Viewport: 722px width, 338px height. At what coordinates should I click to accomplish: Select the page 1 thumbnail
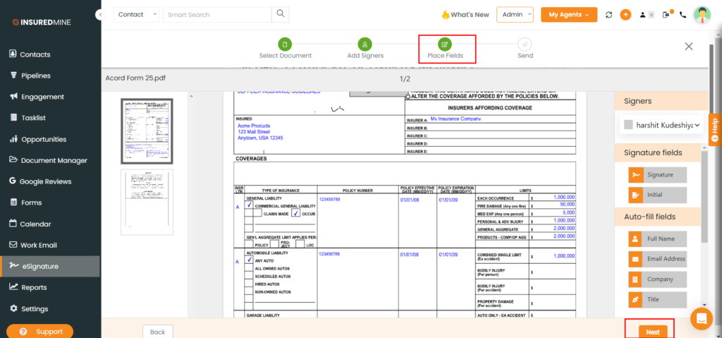coord(147,131)
